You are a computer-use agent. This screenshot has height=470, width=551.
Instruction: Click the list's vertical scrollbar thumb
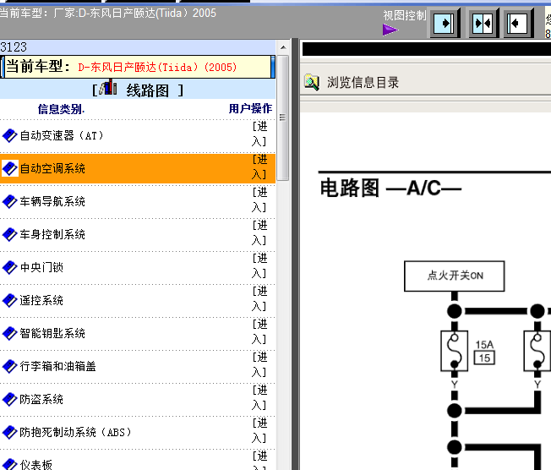point(283,117)
